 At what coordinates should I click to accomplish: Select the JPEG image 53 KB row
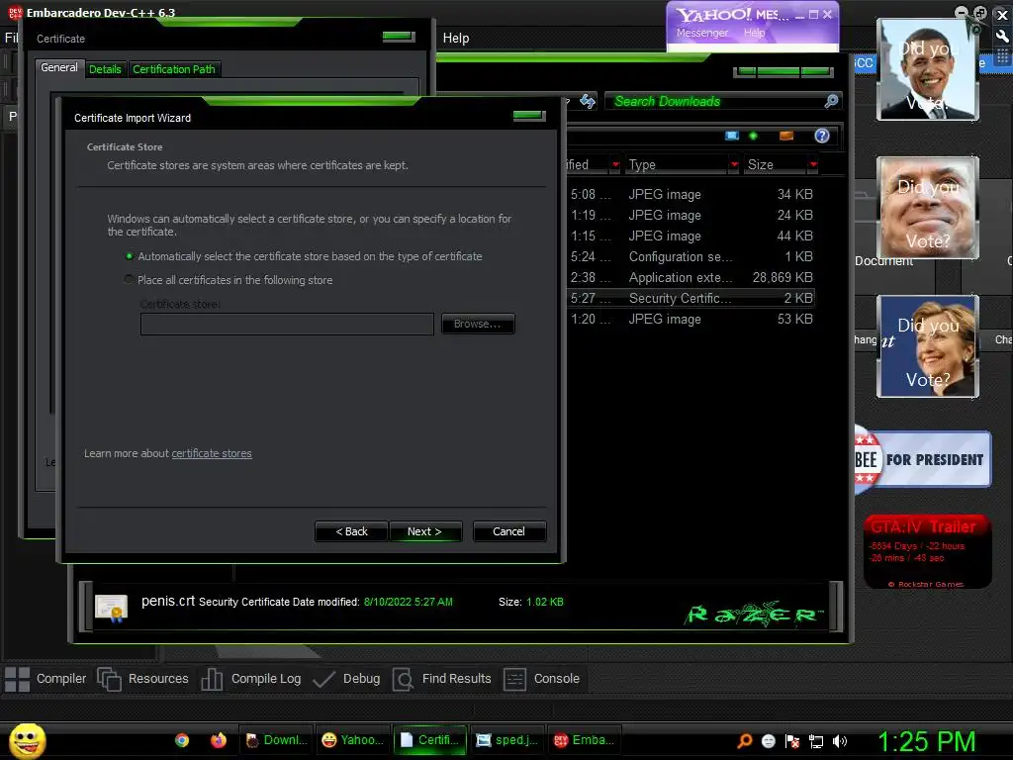[690, 319]
